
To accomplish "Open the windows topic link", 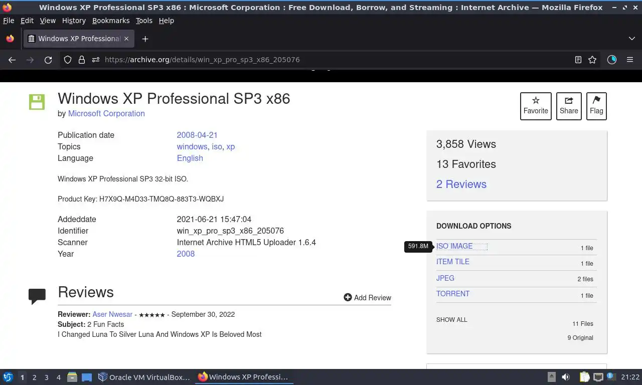I will click(192, 146).
